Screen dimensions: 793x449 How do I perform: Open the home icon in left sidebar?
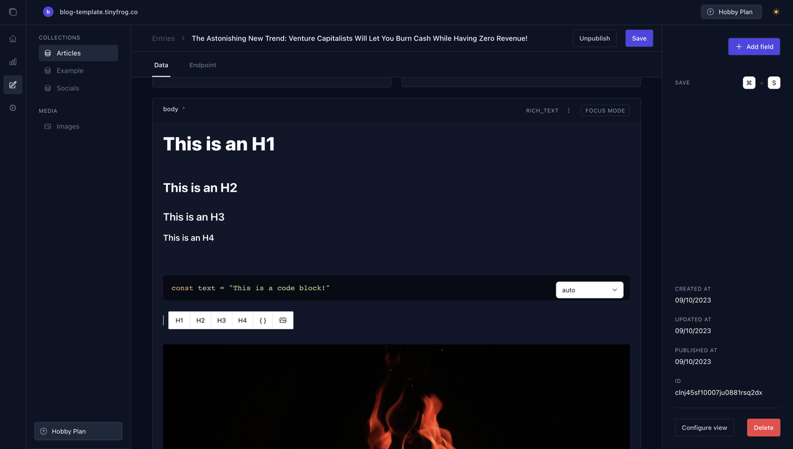pos(13,39)
